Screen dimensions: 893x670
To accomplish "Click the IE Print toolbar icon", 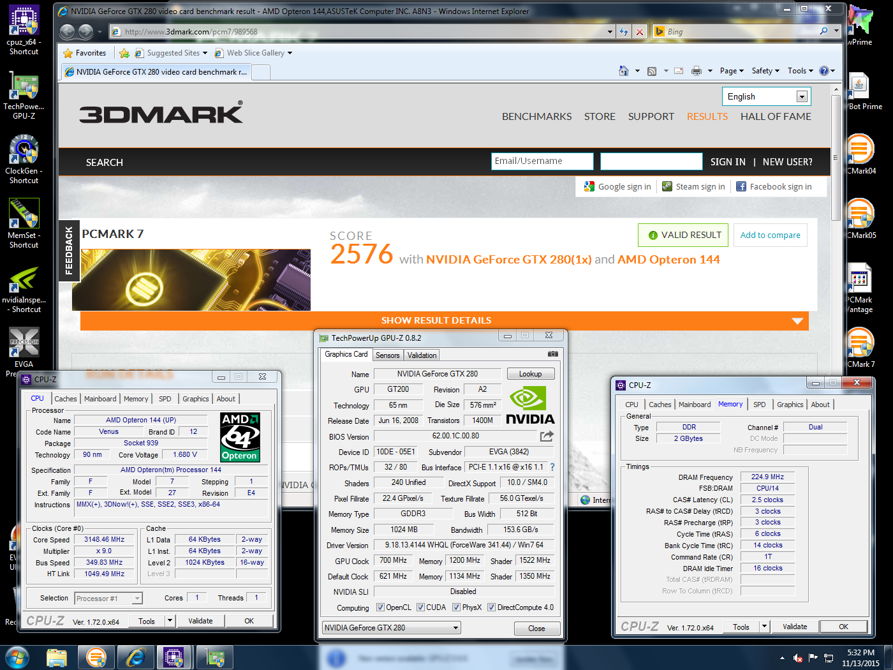I will tap(697, 71).
